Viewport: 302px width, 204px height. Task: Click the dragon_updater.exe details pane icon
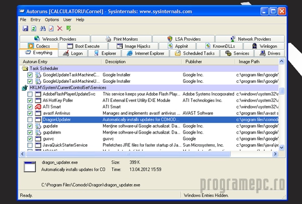tap(30, 167)
